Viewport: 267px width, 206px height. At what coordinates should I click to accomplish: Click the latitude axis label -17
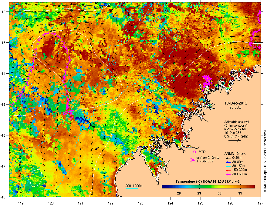coord(3,166)
